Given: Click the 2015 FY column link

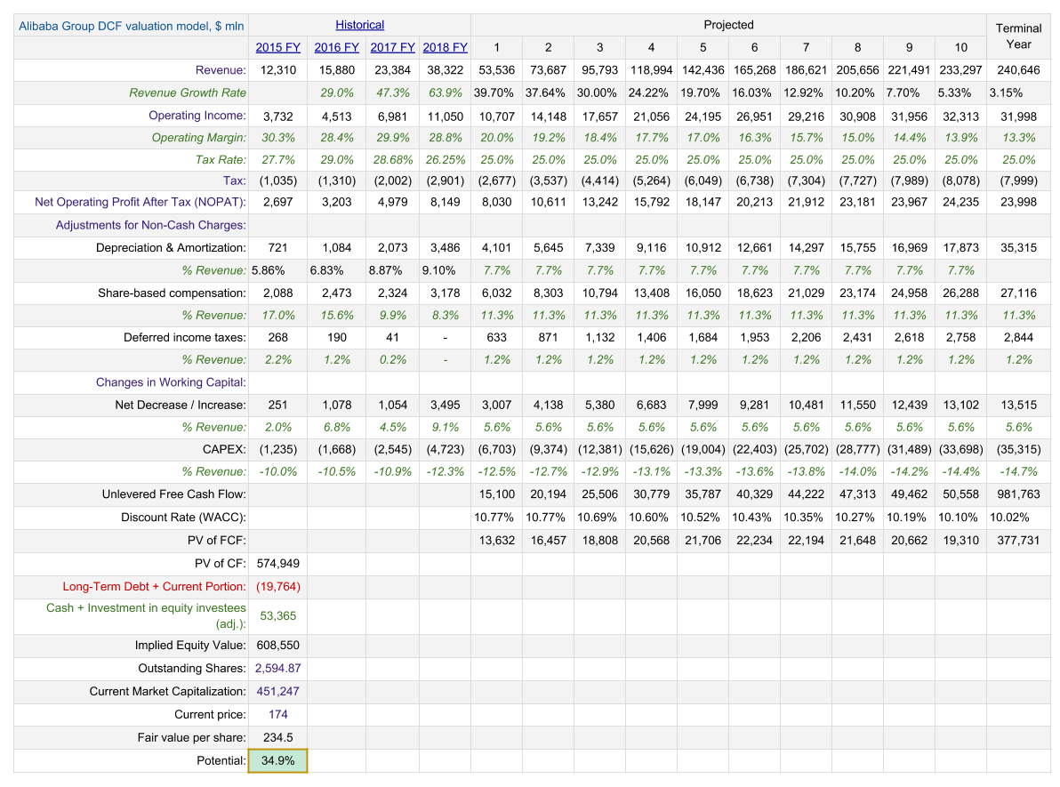Looking at the screenshot, I should point(277,48).
